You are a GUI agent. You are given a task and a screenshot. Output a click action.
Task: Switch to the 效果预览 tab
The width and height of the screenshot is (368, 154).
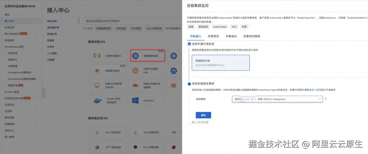pyautogui.click(x=213, y=36)
